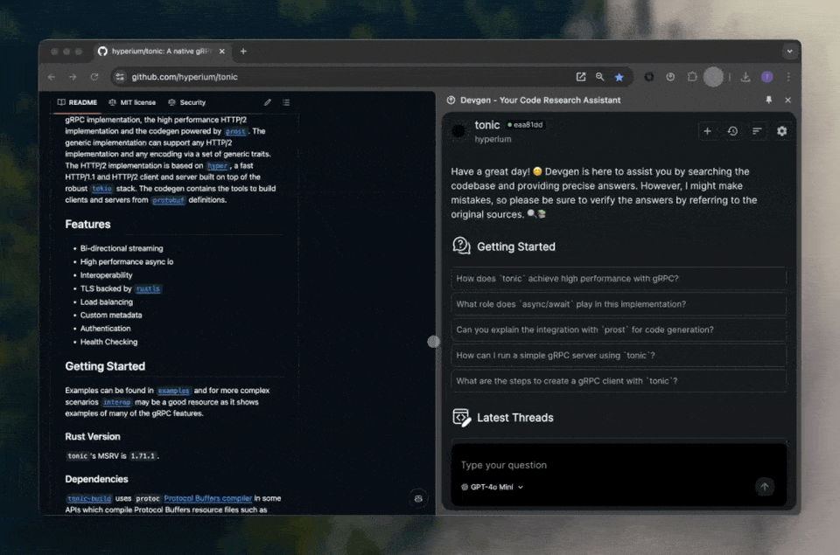The width and height of the screenshot is (840, 555).
Task: Open the Chrome three-dot menu
Action: [x=788, y=77]
